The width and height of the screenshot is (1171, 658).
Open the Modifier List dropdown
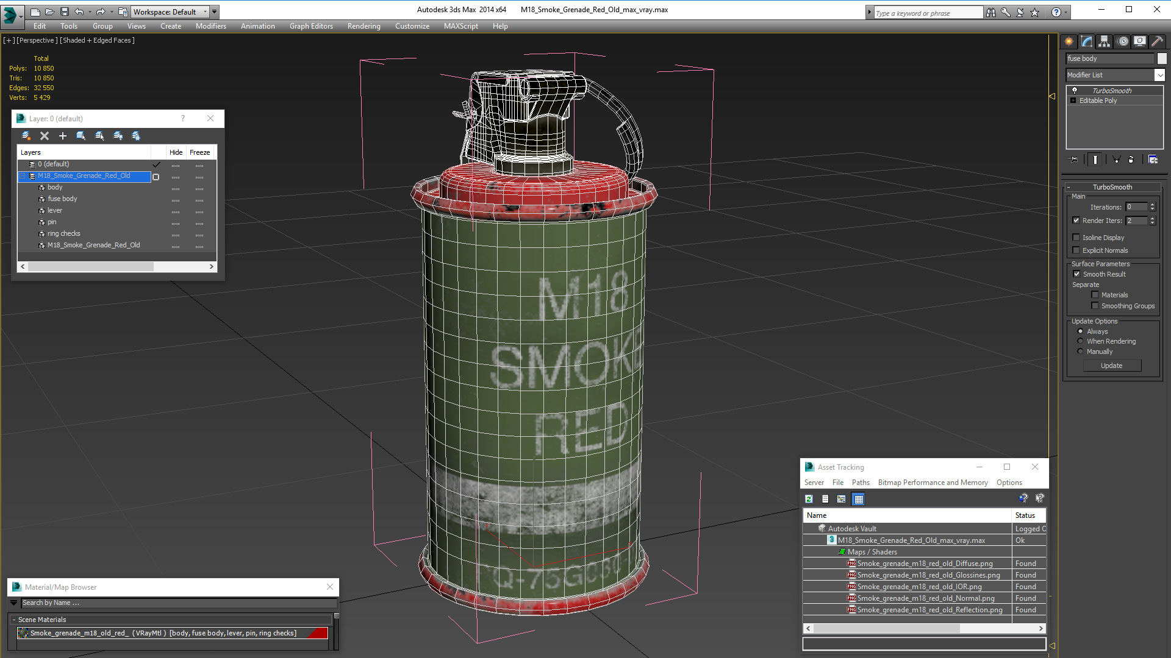[x=1159, y=75]
